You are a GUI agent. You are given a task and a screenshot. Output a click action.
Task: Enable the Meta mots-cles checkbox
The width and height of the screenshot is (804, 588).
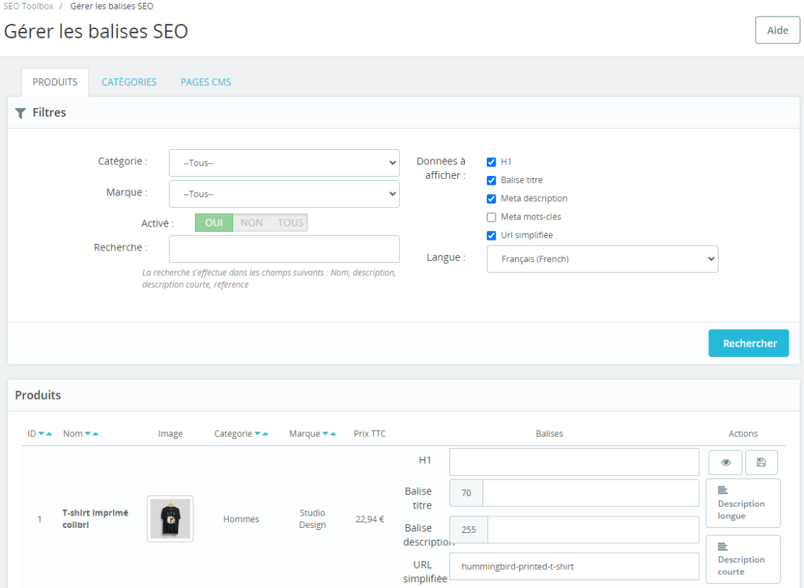tap(491, 217)
